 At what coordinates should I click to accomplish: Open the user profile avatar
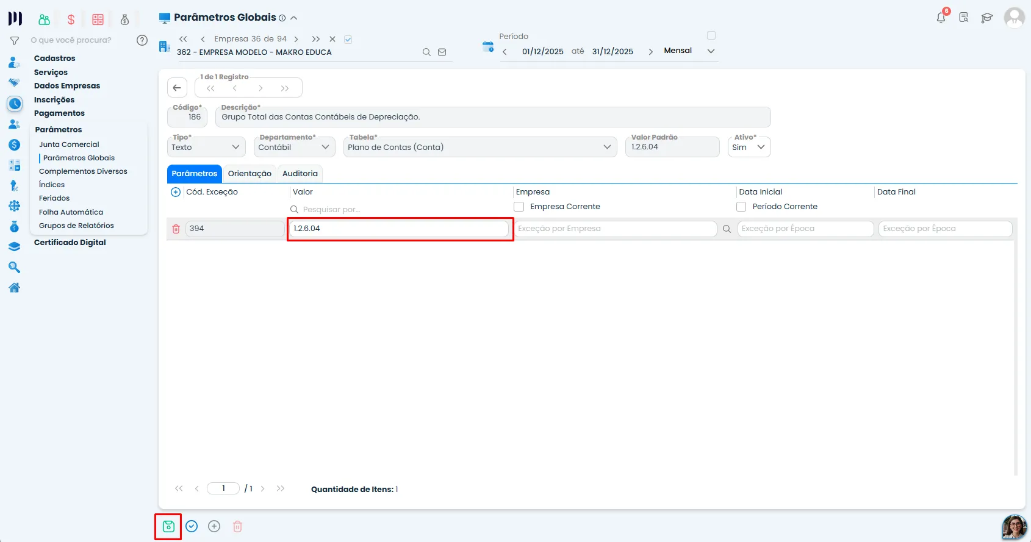coord(1015,18)
